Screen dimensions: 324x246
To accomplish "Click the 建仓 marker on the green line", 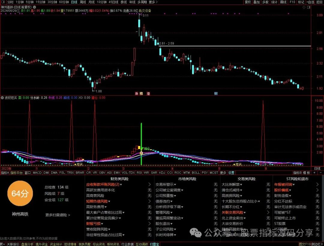I will (146, 148).
